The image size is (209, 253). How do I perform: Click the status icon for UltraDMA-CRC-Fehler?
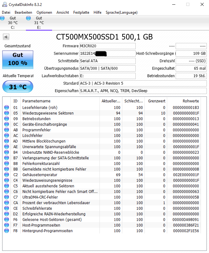point(7,197)
